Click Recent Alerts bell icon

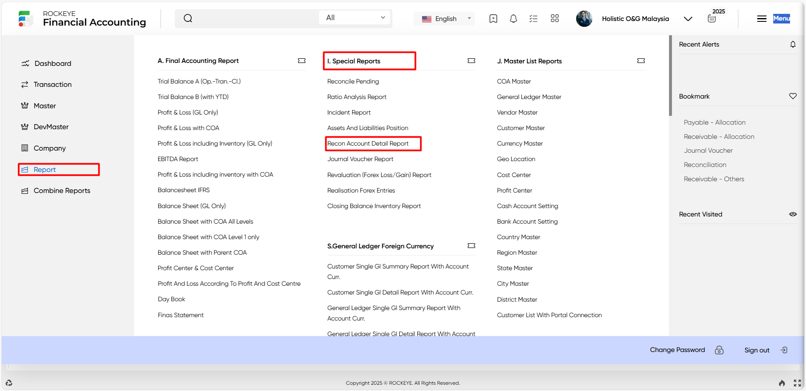[793, 44]
